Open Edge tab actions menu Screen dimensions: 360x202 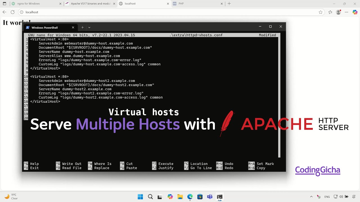(x=4, y=4)
